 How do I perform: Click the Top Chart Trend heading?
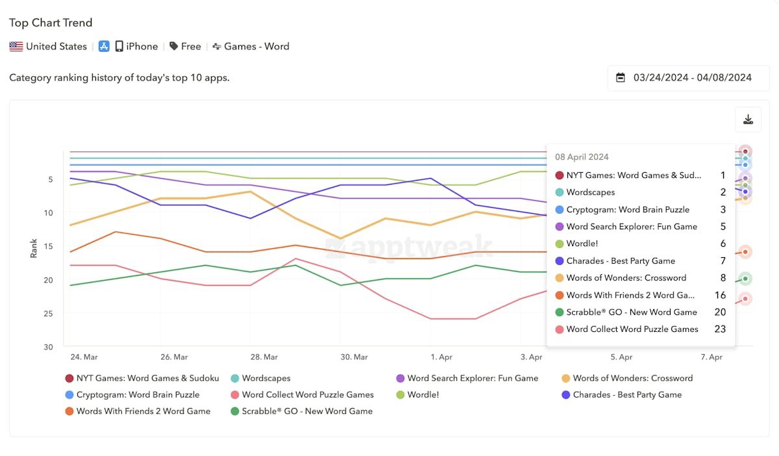tap(51, 23)
